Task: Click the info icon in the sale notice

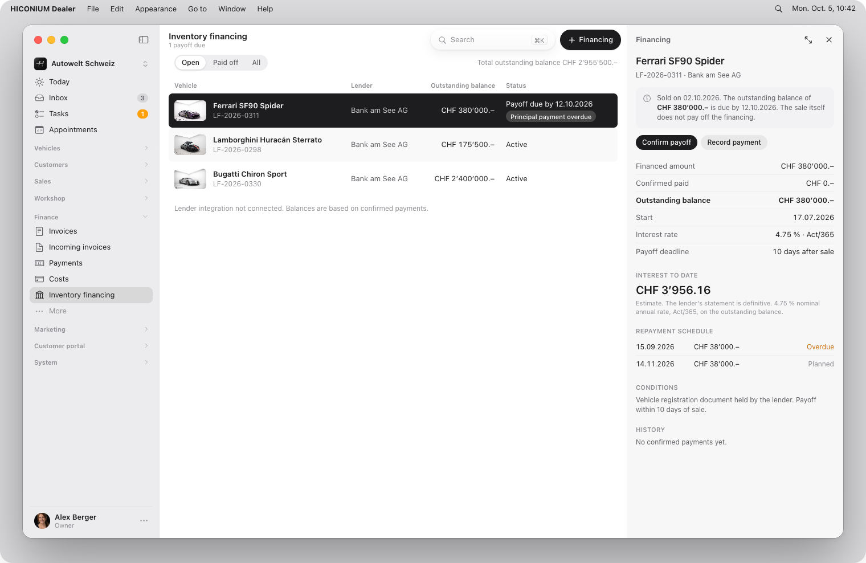Action: pos(647,98)
